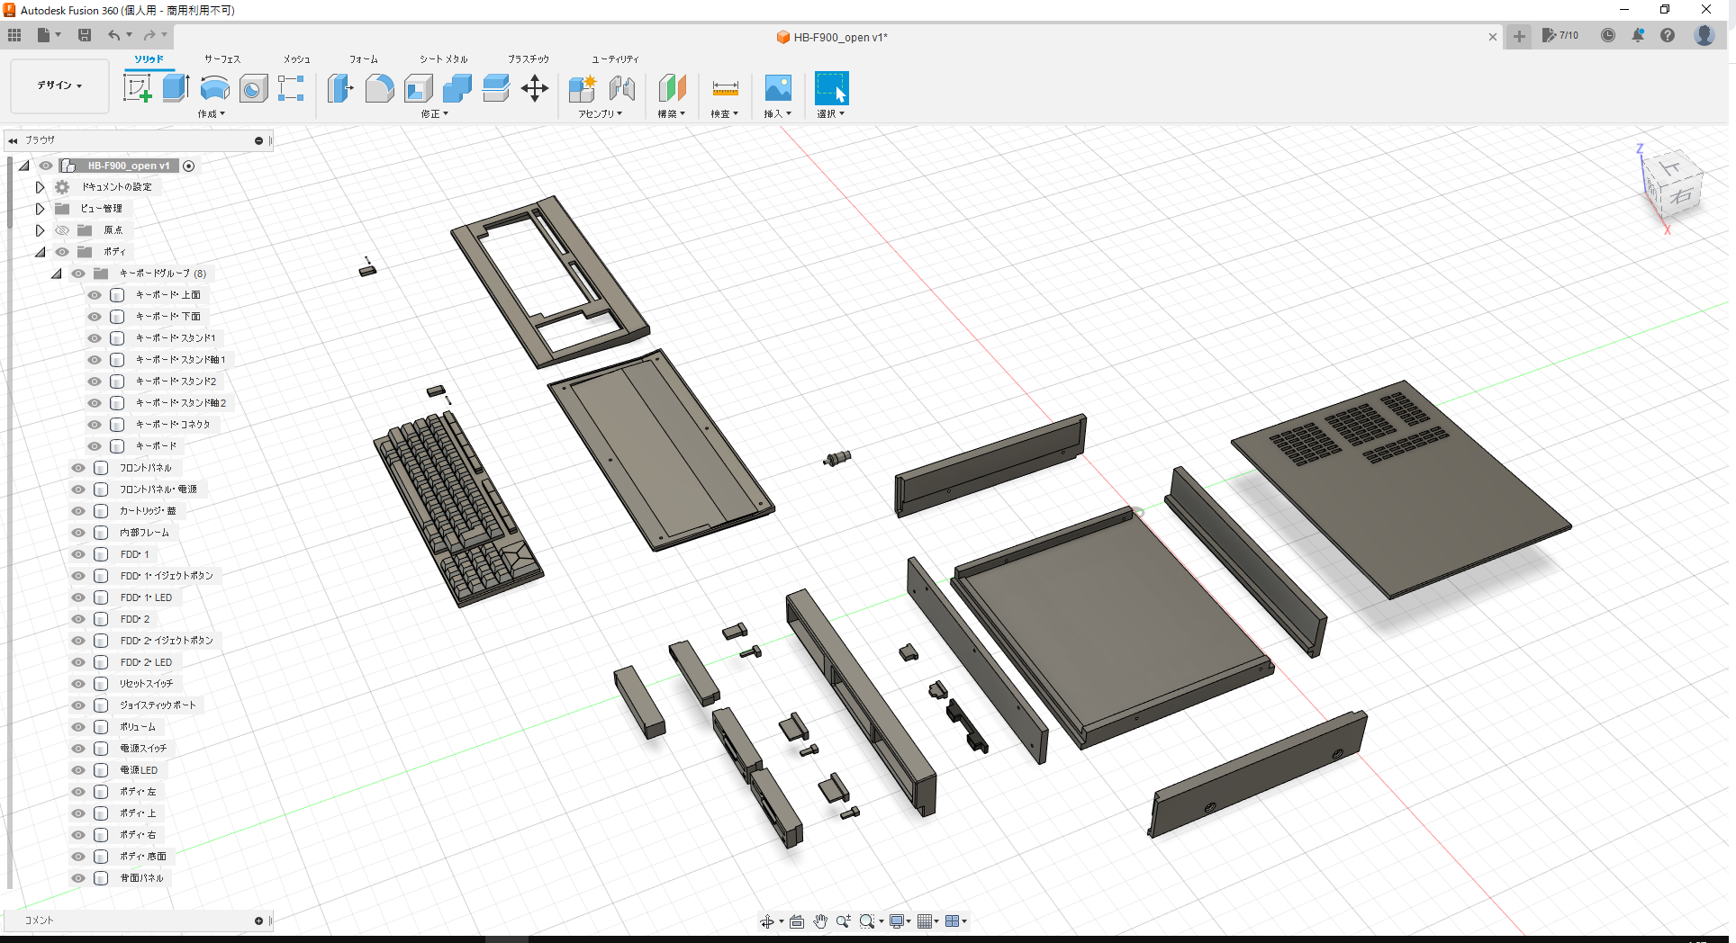This screenshot has width=1736, height=943.
Task: Activate the Extrude tool
Action: [174, 87]
